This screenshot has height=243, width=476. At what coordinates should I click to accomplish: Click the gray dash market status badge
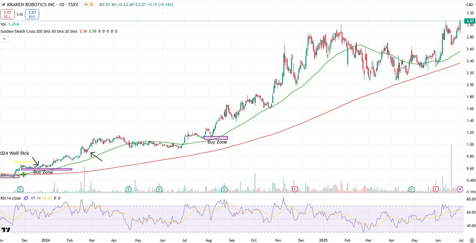(x=86, y=5)
